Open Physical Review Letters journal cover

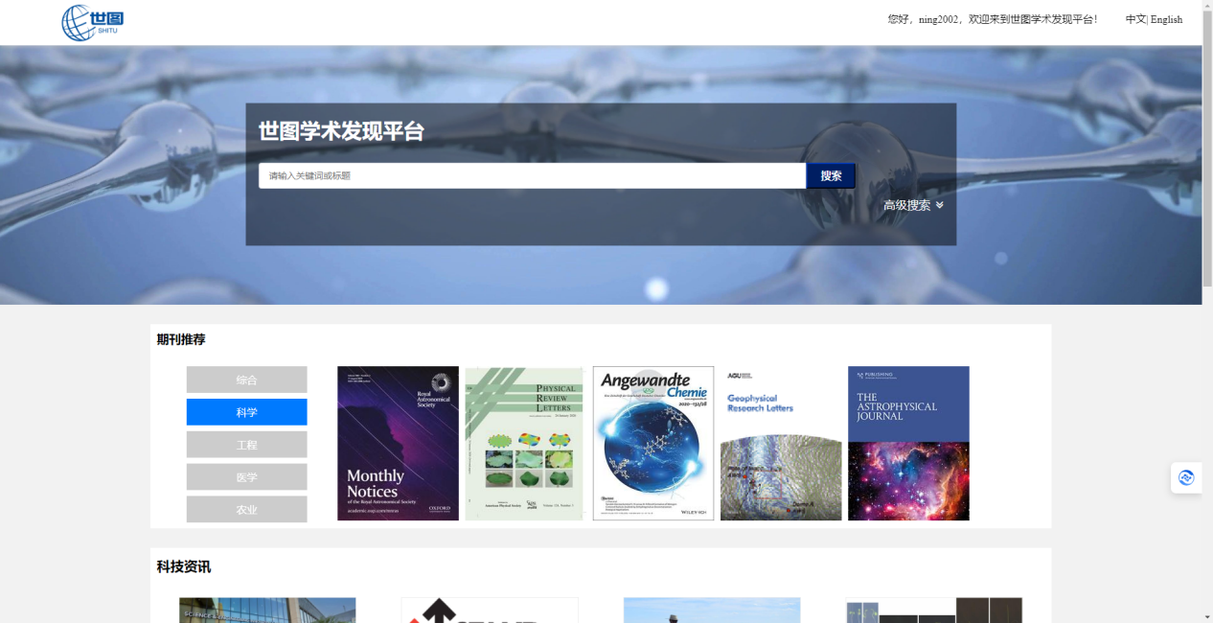[524, 443]
